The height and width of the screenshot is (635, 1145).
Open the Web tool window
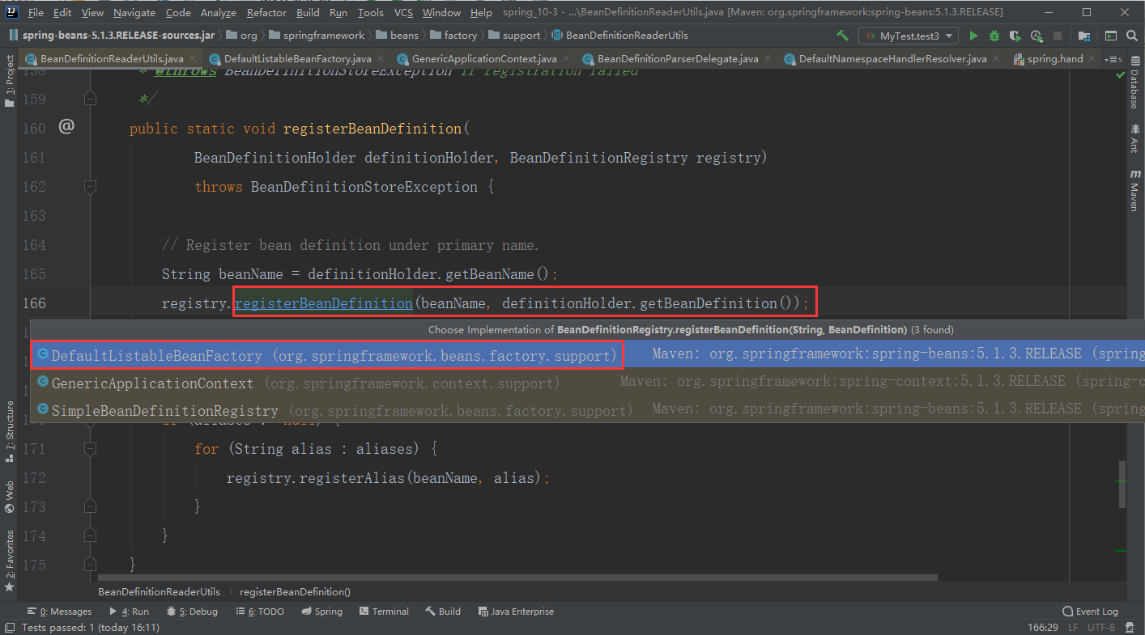coord(9,497)
